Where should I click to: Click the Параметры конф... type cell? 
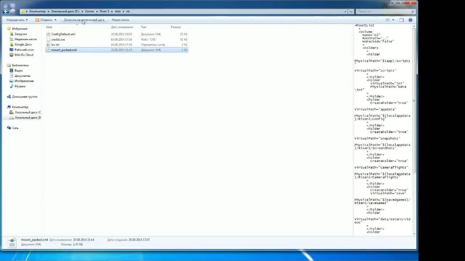coord(153,45)
